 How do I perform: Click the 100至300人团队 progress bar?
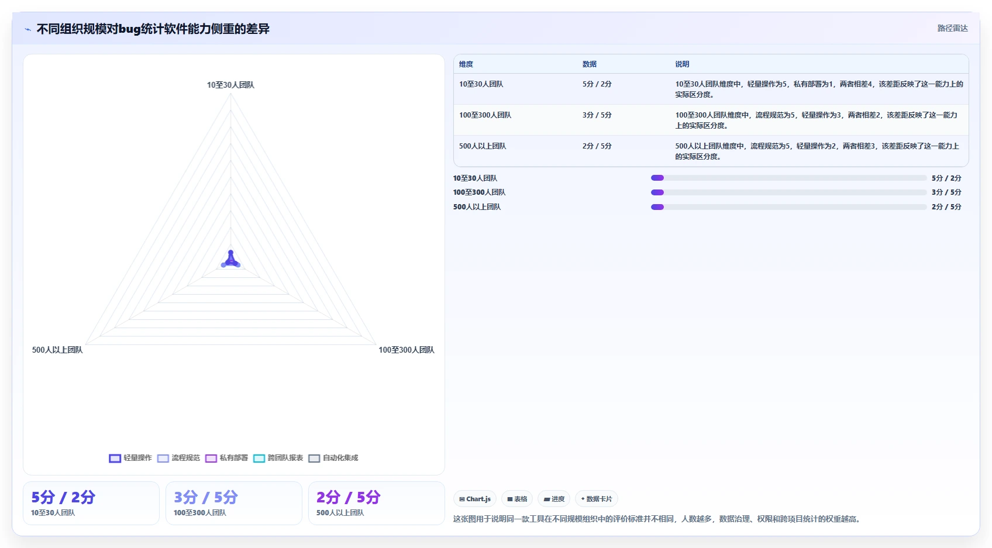pyautogui.click(x=788, y=192)
